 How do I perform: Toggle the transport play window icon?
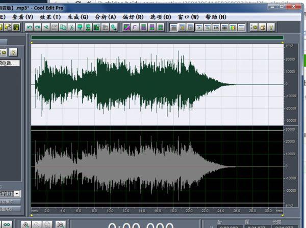[x=199, y=27]
